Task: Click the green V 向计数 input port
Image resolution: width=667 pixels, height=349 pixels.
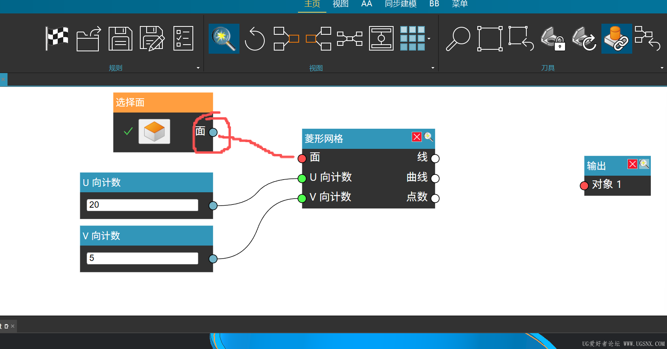Action: (x=302, y=198)
